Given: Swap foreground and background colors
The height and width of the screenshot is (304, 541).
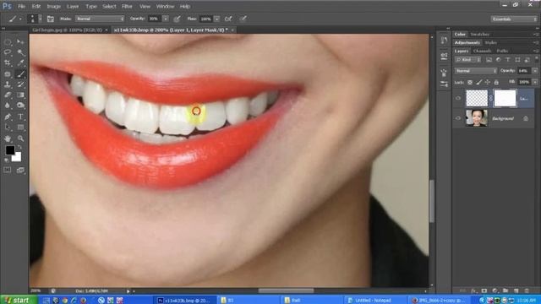Looking at the screenshot, I should (19, 147).
